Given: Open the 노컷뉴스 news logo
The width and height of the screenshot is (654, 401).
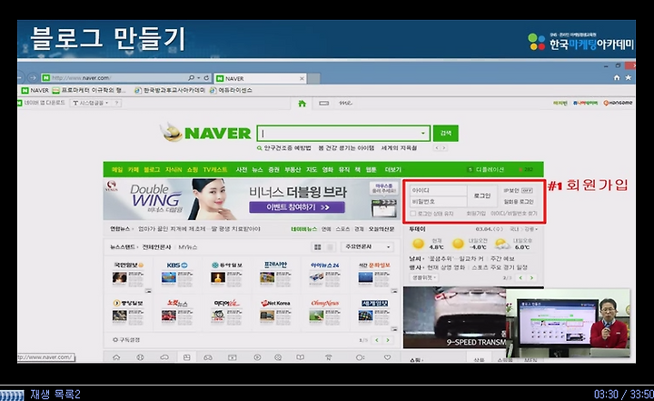Looking at the screenshot, I should (x=177, y=303).
